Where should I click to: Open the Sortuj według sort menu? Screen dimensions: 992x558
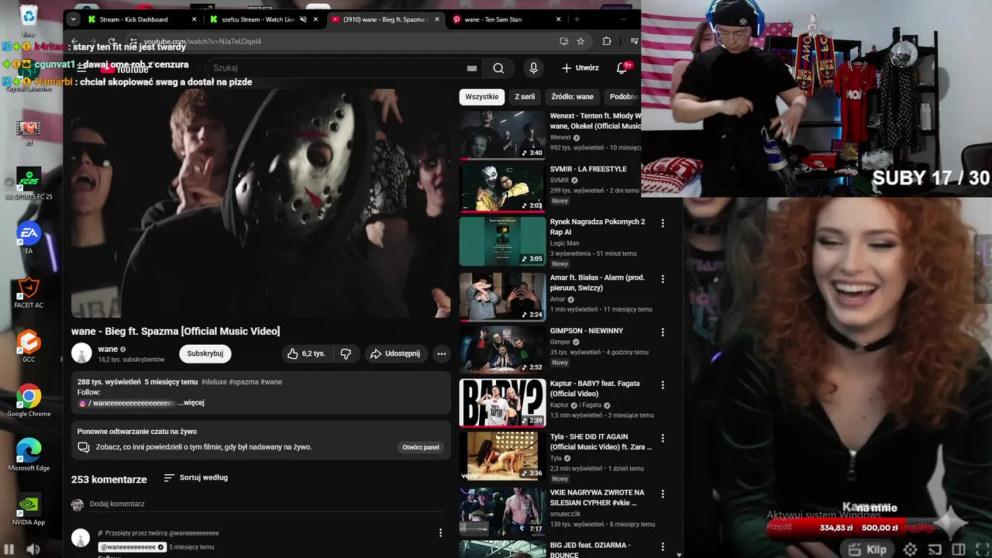pyautogui.click(x=195, y=477)
